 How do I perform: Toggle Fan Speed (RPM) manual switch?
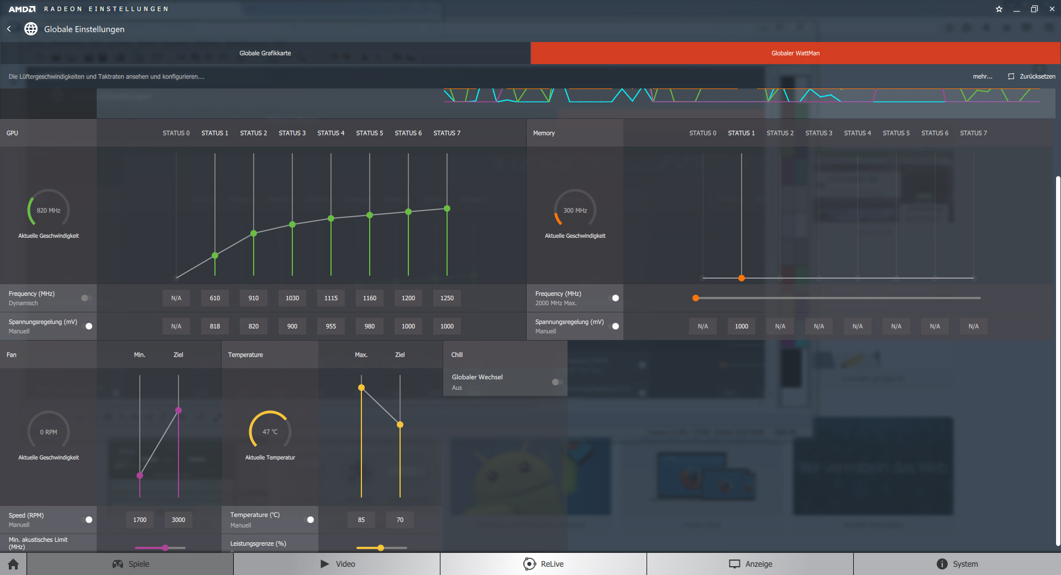tap(87, 520)
